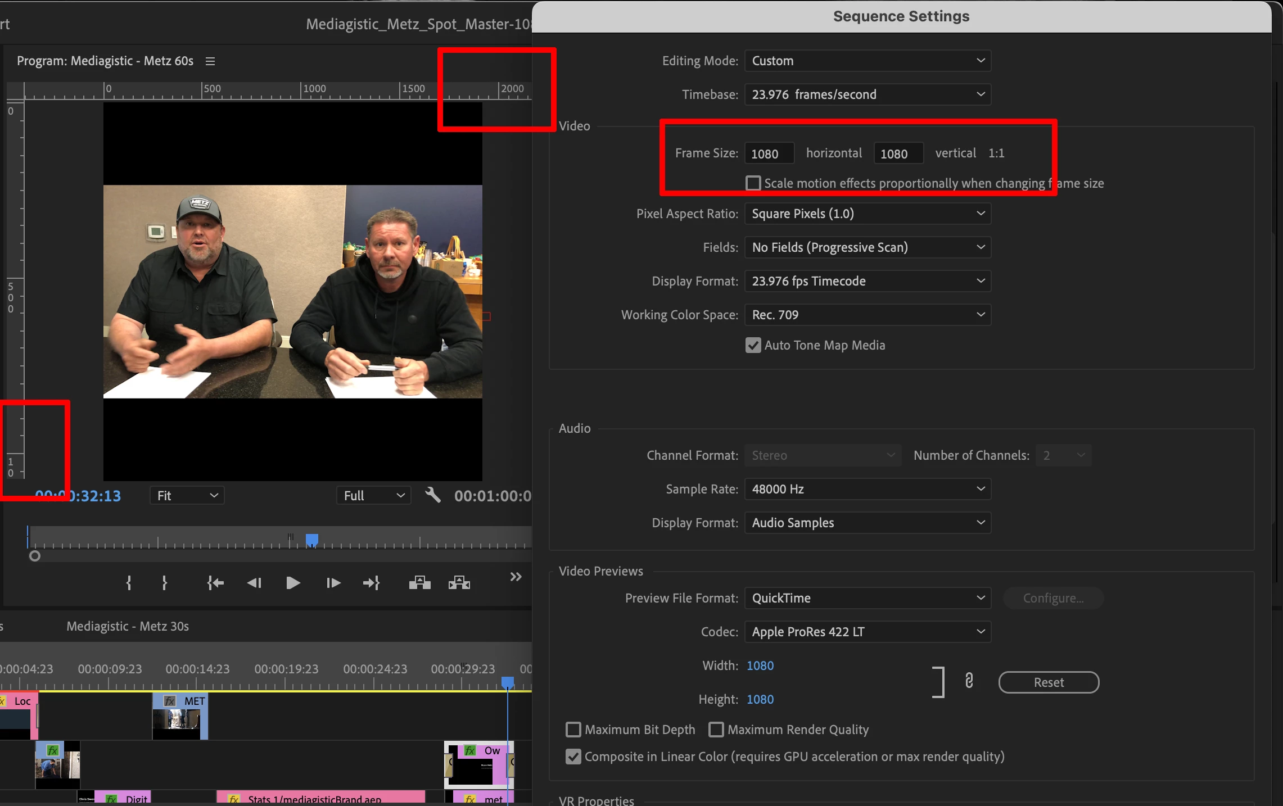Screen dimensions: 1283x806
Task: Switch to the Mediagistic - Metz 30s tab
Action: (128, 626)
